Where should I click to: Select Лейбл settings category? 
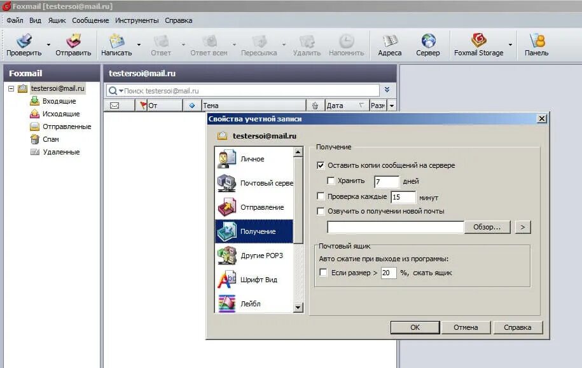pyautogui.click(x=254, y=303)
